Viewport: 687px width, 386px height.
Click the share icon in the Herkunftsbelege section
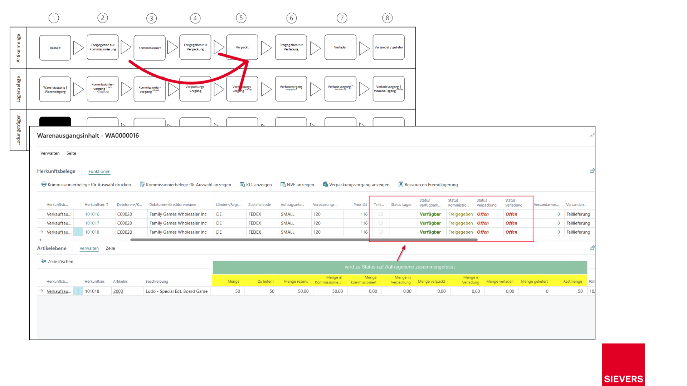[x=592, y=171]
